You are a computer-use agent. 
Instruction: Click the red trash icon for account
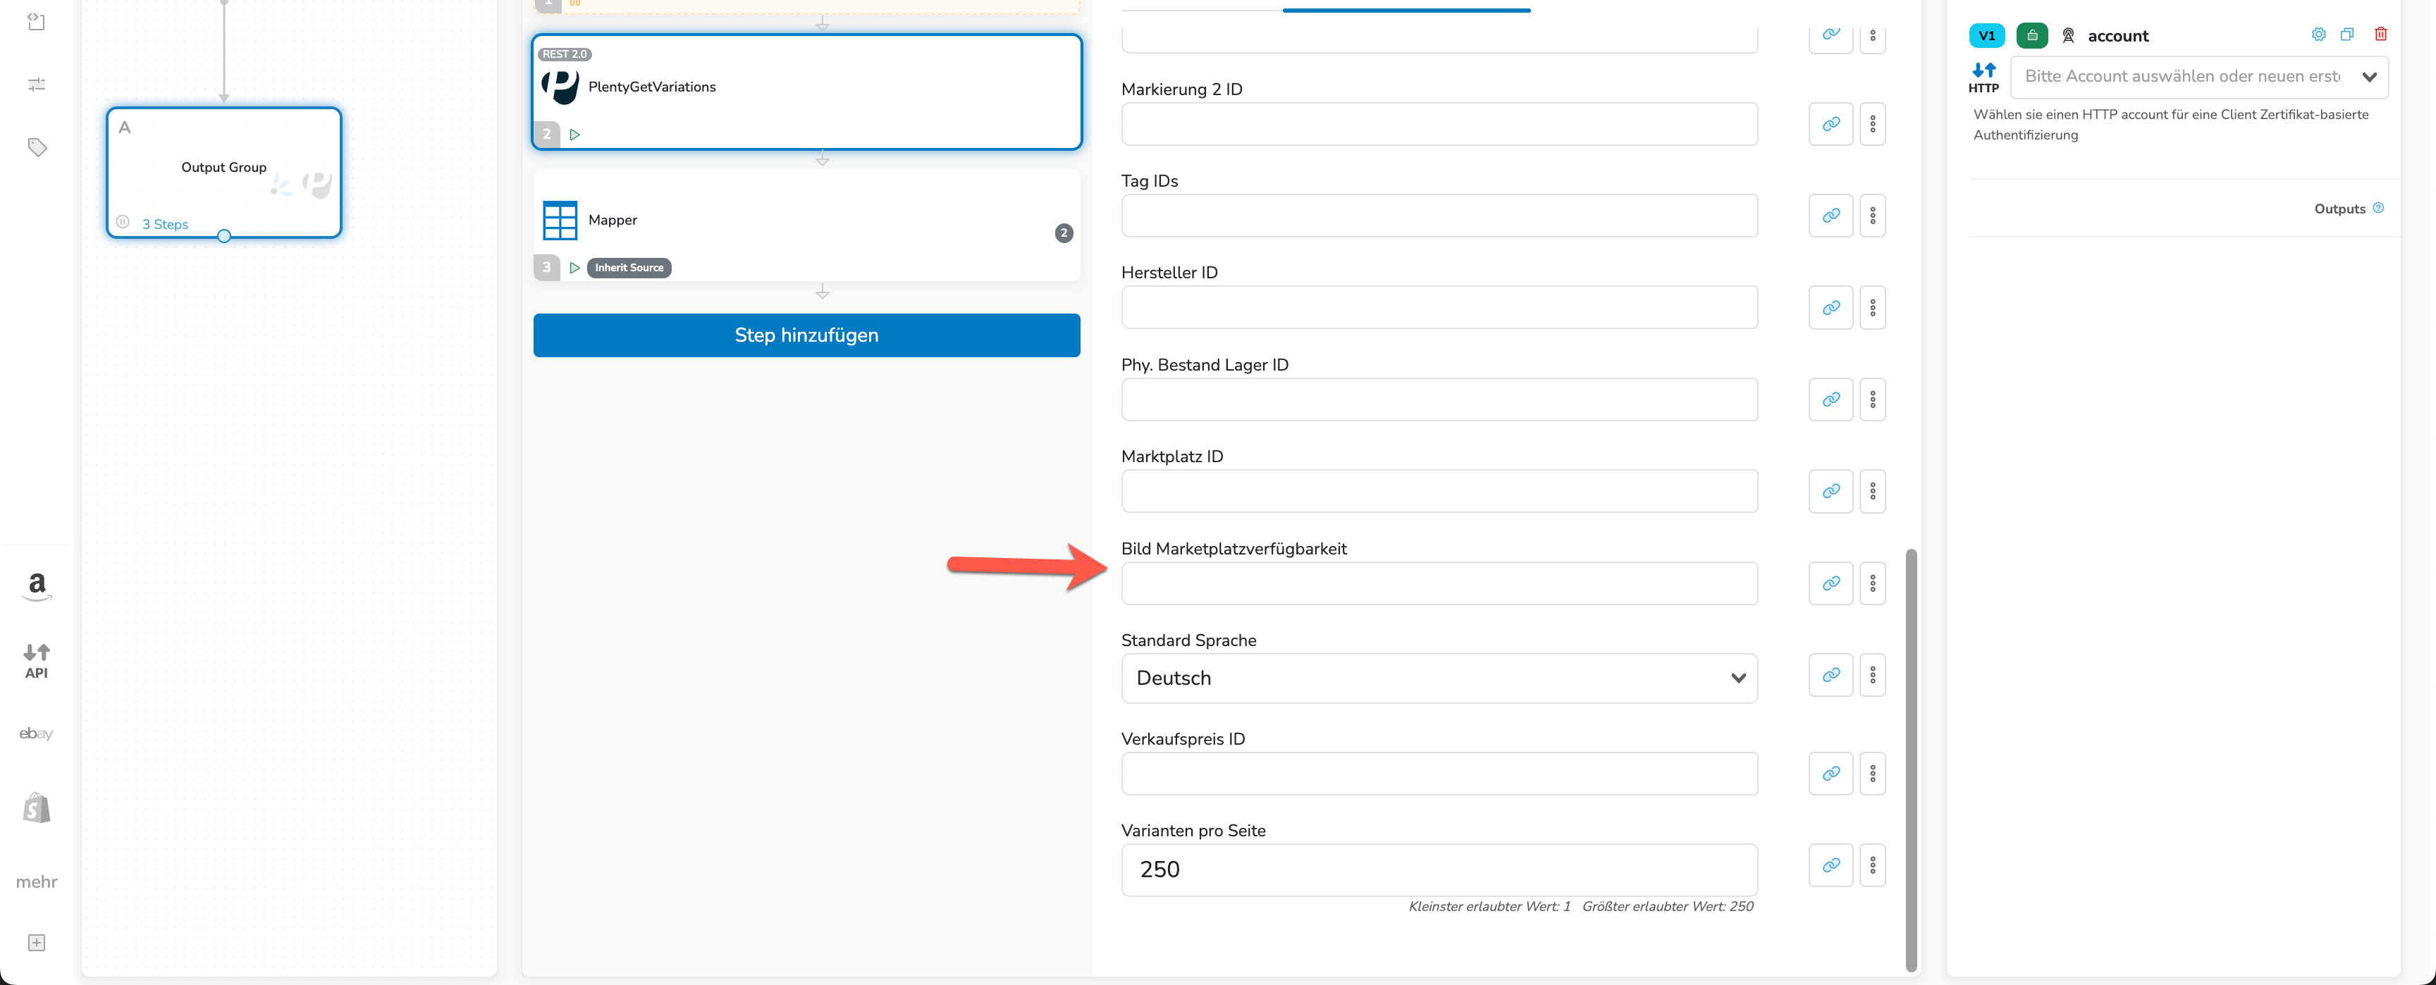click(x=2380, y=35)
